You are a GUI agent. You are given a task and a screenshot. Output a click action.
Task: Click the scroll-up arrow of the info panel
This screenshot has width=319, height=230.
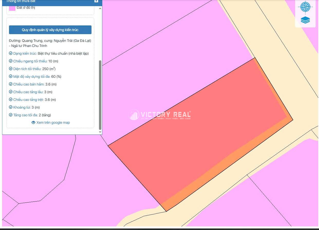pos(100,8)
